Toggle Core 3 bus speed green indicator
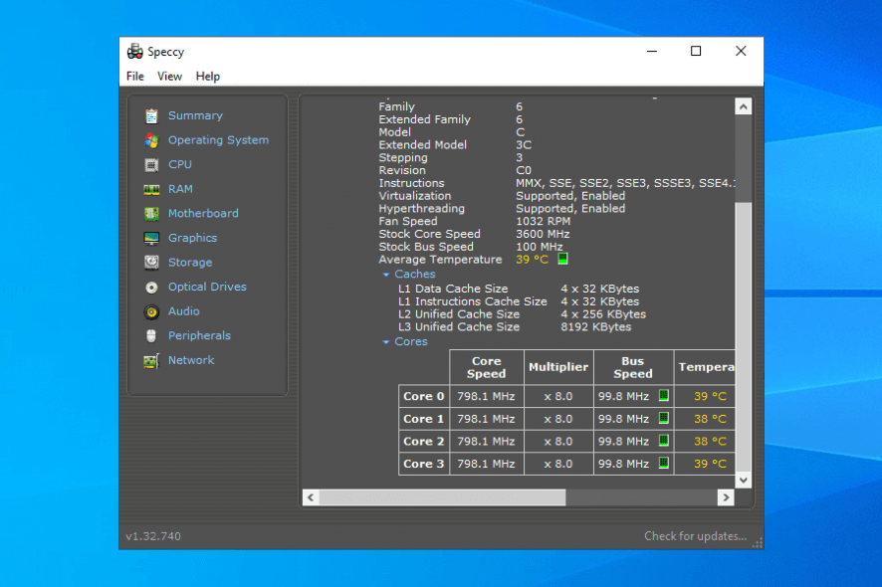882x587 pixels. point(663,464)
